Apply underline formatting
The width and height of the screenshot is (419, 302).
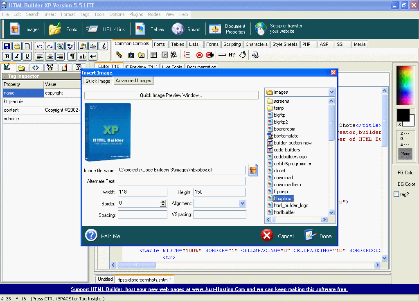click(27, 56)
